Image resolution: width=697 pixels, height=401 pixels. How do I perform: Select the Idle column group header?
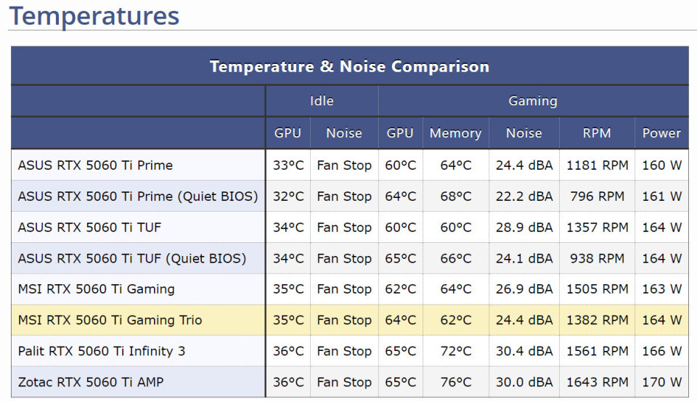pyautogui.click(x=322, y=101)
